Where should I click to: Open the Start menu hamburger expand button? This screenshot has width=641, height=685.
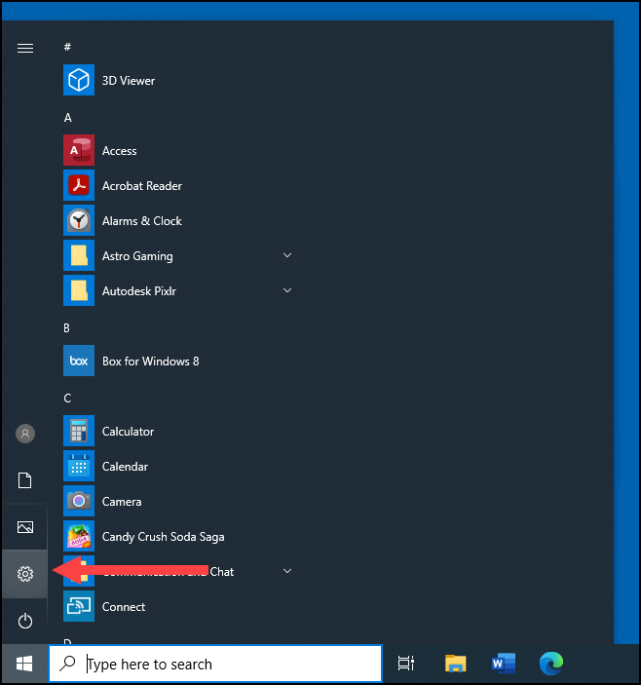25,48
